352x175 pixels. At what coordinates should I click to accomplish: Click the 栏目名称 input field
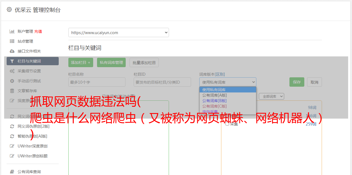click(97, 82)
